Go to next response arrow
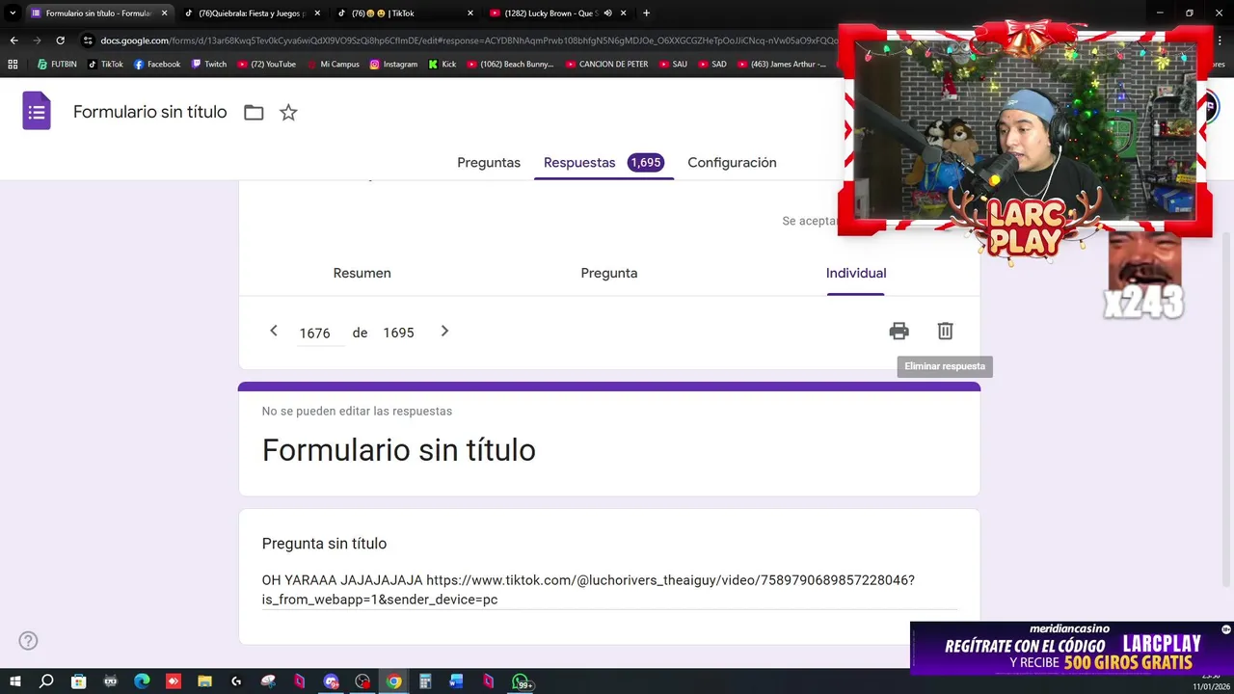Image resolution: width=1234 pixels, height=694 pixels. coord(444,332)
